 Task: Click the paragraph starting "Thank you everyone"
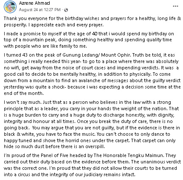[92, 22]
